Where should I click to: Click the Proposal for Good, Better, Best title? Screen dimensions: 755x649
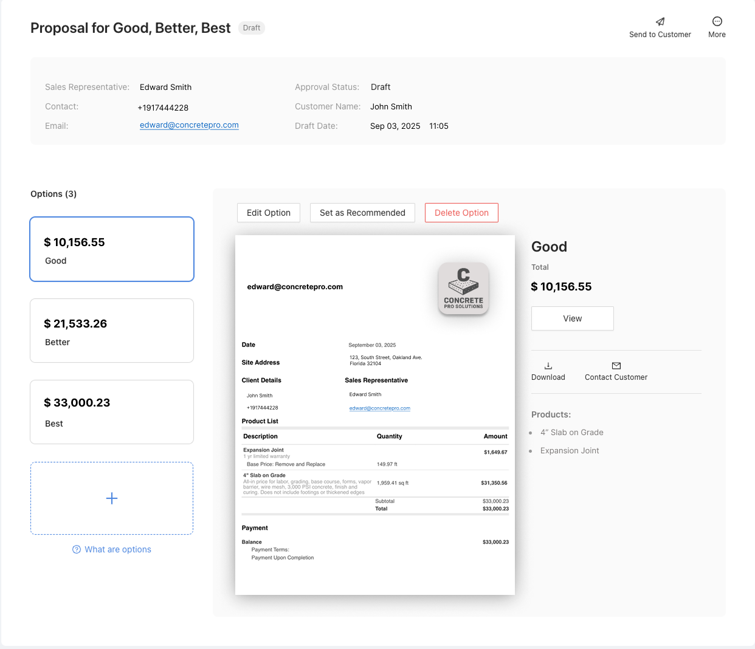(x=131, y=28)
